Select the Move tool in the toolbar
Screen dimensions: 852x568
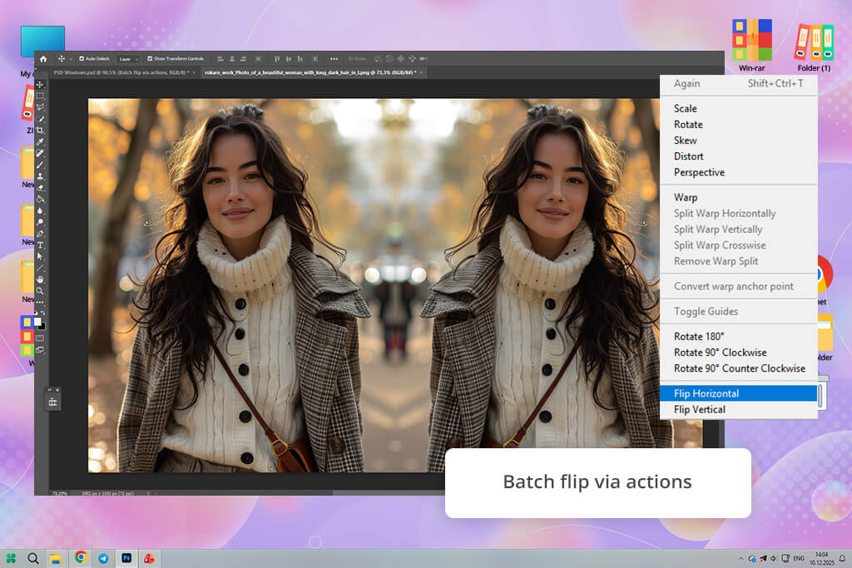tap(40, 85)
